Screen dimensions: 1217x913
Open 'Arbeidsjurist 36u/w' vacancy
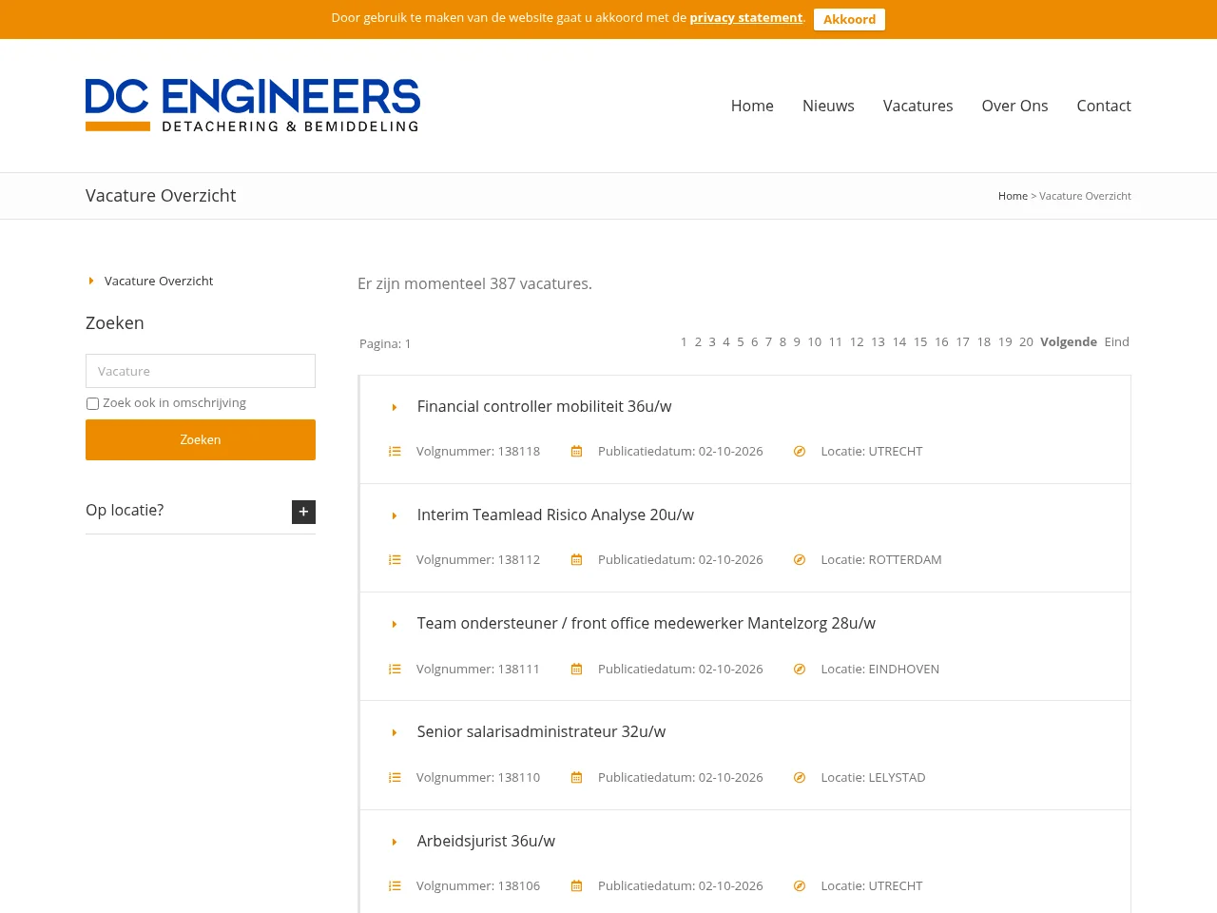pyautogui.click(x=486, y=841)
